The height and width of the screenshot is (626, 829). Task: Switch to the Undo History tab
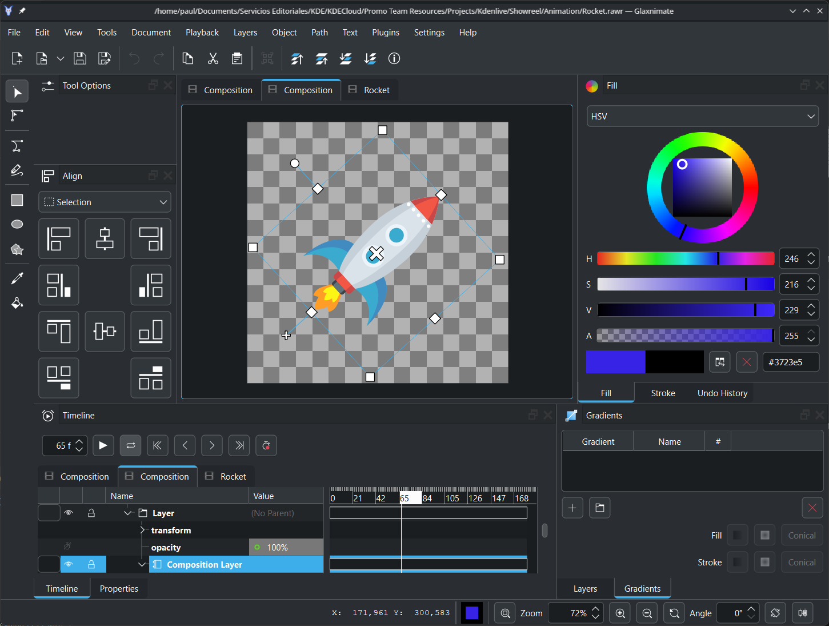click(722, 393)
